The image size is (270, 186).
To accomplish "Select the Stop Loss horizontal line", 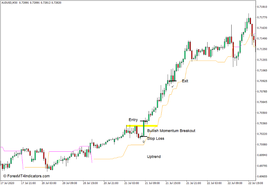I will coord(144,136).
